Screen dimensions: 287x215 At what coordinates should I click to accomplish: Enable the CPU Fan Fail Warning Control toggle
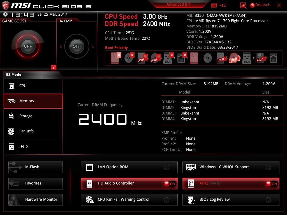pos(166,200)
